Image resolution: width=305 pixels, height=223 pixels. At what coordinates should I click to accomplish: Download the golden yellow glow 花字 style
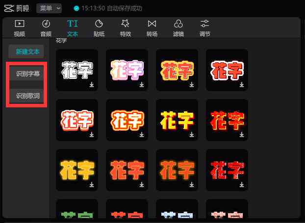[92, 184]
